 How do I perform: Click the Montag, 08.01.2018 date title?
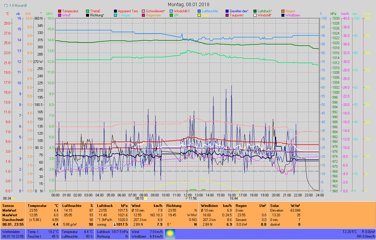[189, 4]
